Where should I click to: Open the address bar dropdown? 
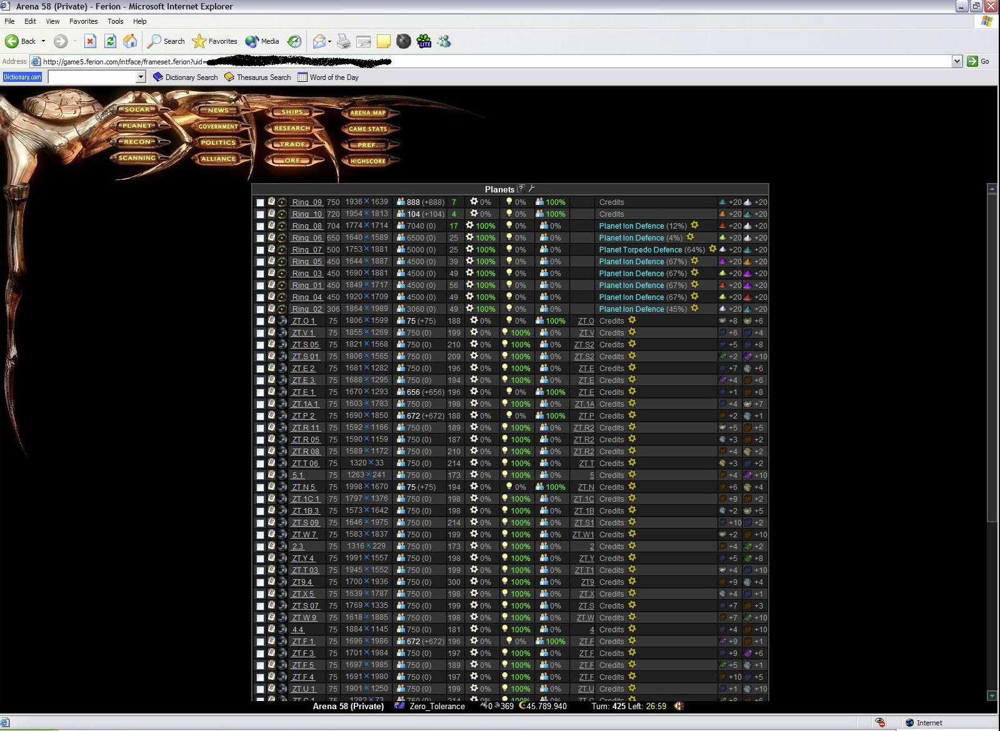pos(958,61)
